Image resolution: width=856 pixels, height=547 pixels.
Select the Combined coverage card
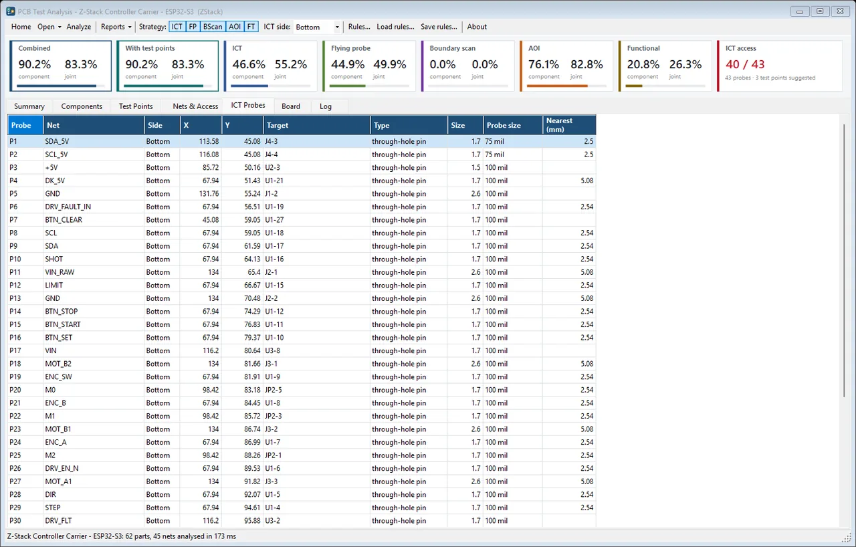click(x=61, y=66)
